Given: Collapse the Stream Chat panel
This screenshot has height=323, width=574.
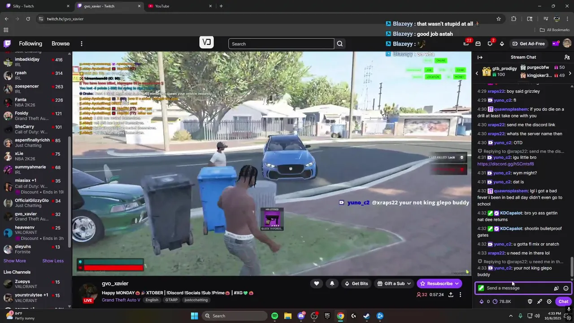Looking at the screenshot, I should tap(480, 57).
